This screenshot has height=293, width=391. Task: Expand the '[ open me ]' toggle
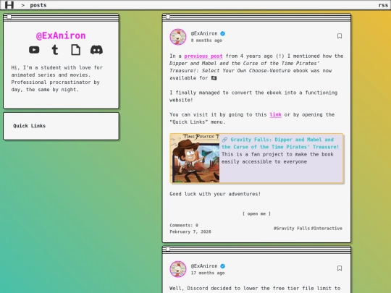point(256,213)
